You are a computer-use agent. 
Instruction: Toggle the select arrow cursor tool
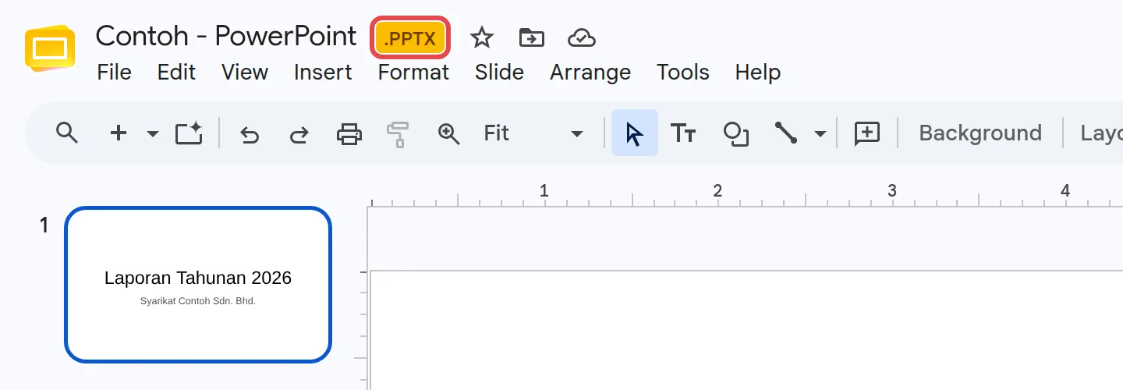click(x=635, y=133)
